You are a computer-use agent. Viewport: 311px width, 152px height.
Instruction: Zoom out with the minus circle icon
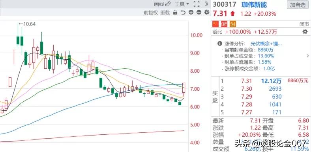click(199, 13)
